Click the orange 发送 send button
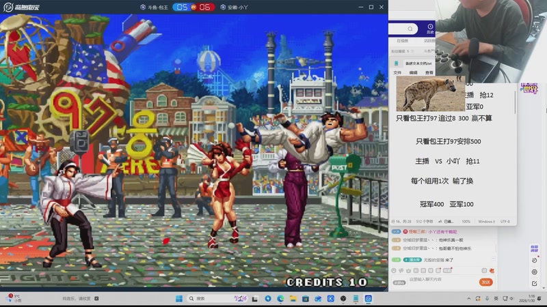 (485, 282)
